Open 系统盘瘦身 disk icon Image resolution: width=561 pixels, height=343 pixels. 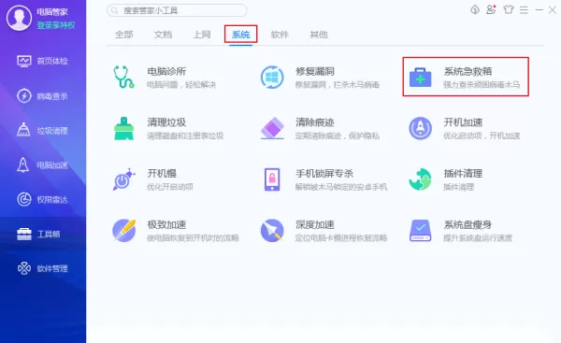420,231
